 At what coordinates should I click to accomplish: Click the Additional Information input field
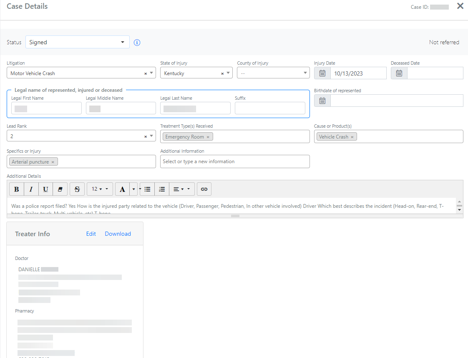235,161
